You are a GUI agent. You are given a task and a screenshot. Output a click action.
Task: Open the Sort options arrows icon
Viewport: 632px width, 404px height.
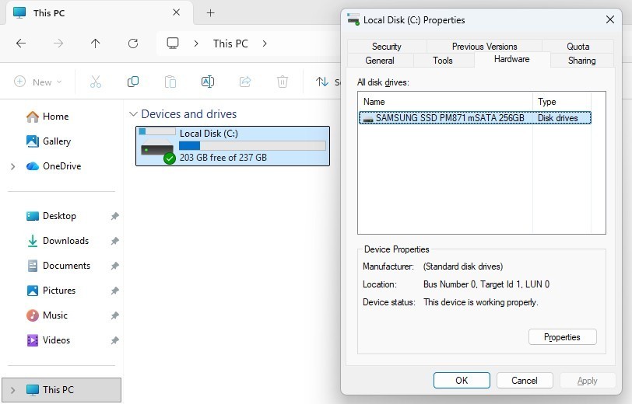pyautogui.click(x=322, y=82)
